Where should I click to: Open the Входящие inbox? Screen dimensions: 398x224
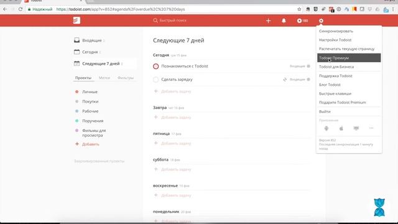pos(91,40)
